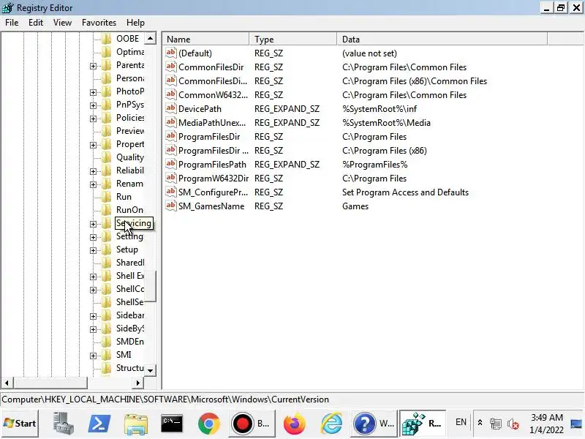Switch to the Windows Help taskbar button
585x439 pixels.
click(x=374, y=424)
